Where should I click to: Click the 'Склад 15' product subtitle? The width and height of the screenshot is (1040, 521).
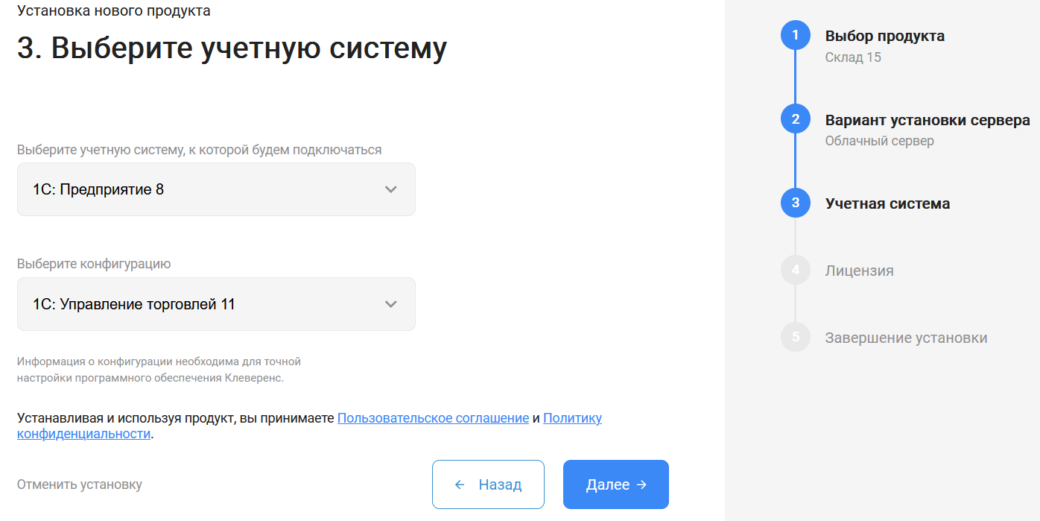point(853,57)
